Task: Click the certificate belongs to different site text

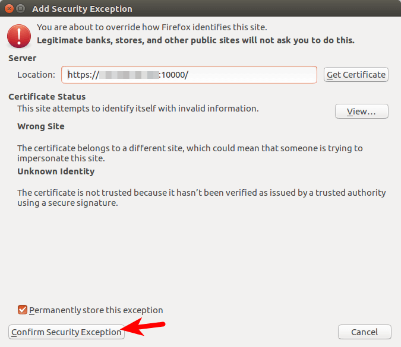Action: pos(190,153)
